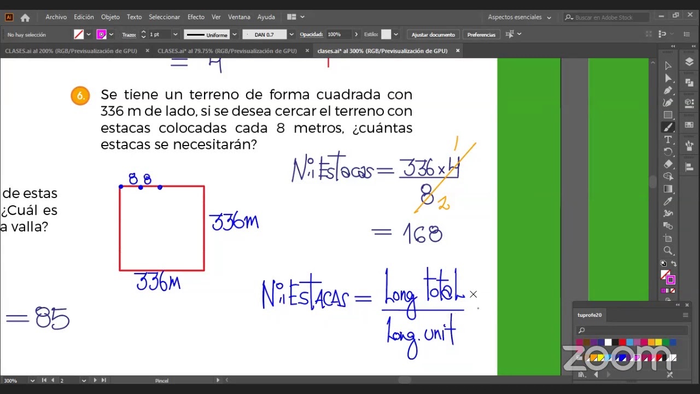700x394 pixels.
Task: Select the Direct Selection tool
Action: point(668,78)
